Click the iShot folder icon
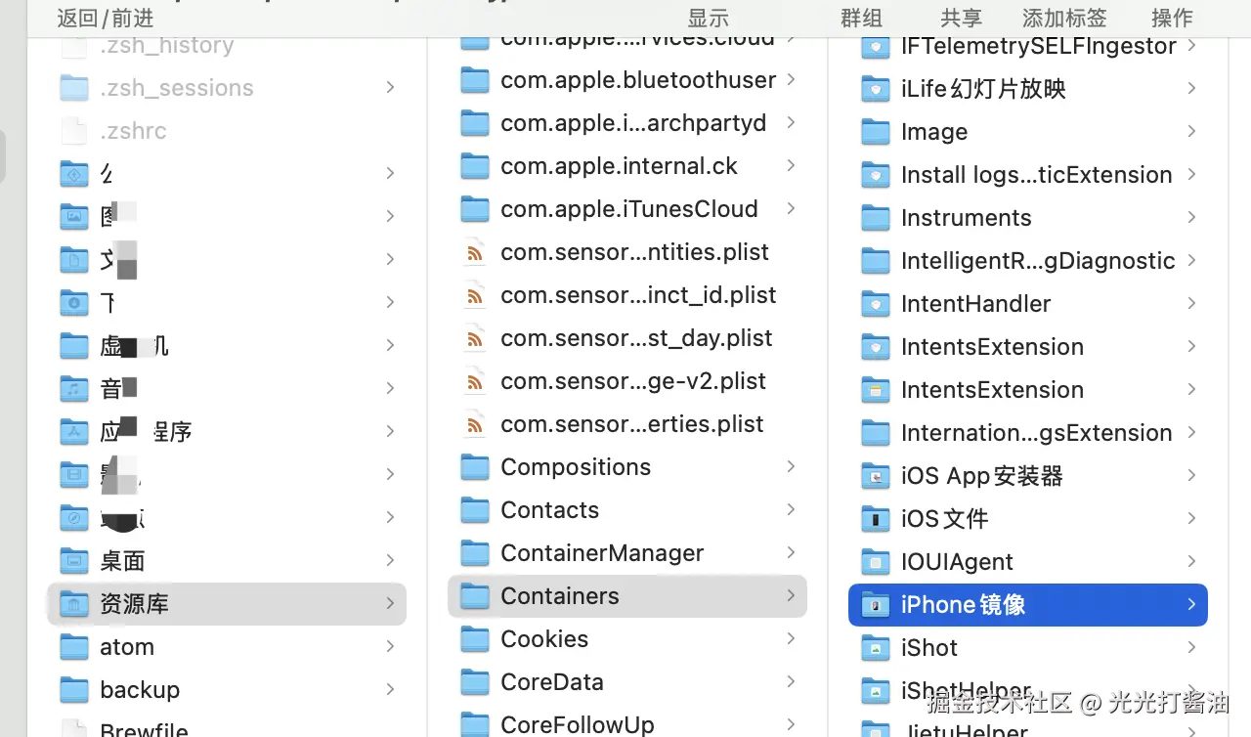Screen dimensions: 1251x737 click(875, 648)
